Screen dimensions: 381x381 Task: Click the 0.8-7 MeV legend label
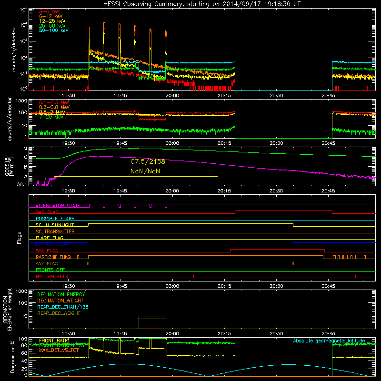(52, 112)
